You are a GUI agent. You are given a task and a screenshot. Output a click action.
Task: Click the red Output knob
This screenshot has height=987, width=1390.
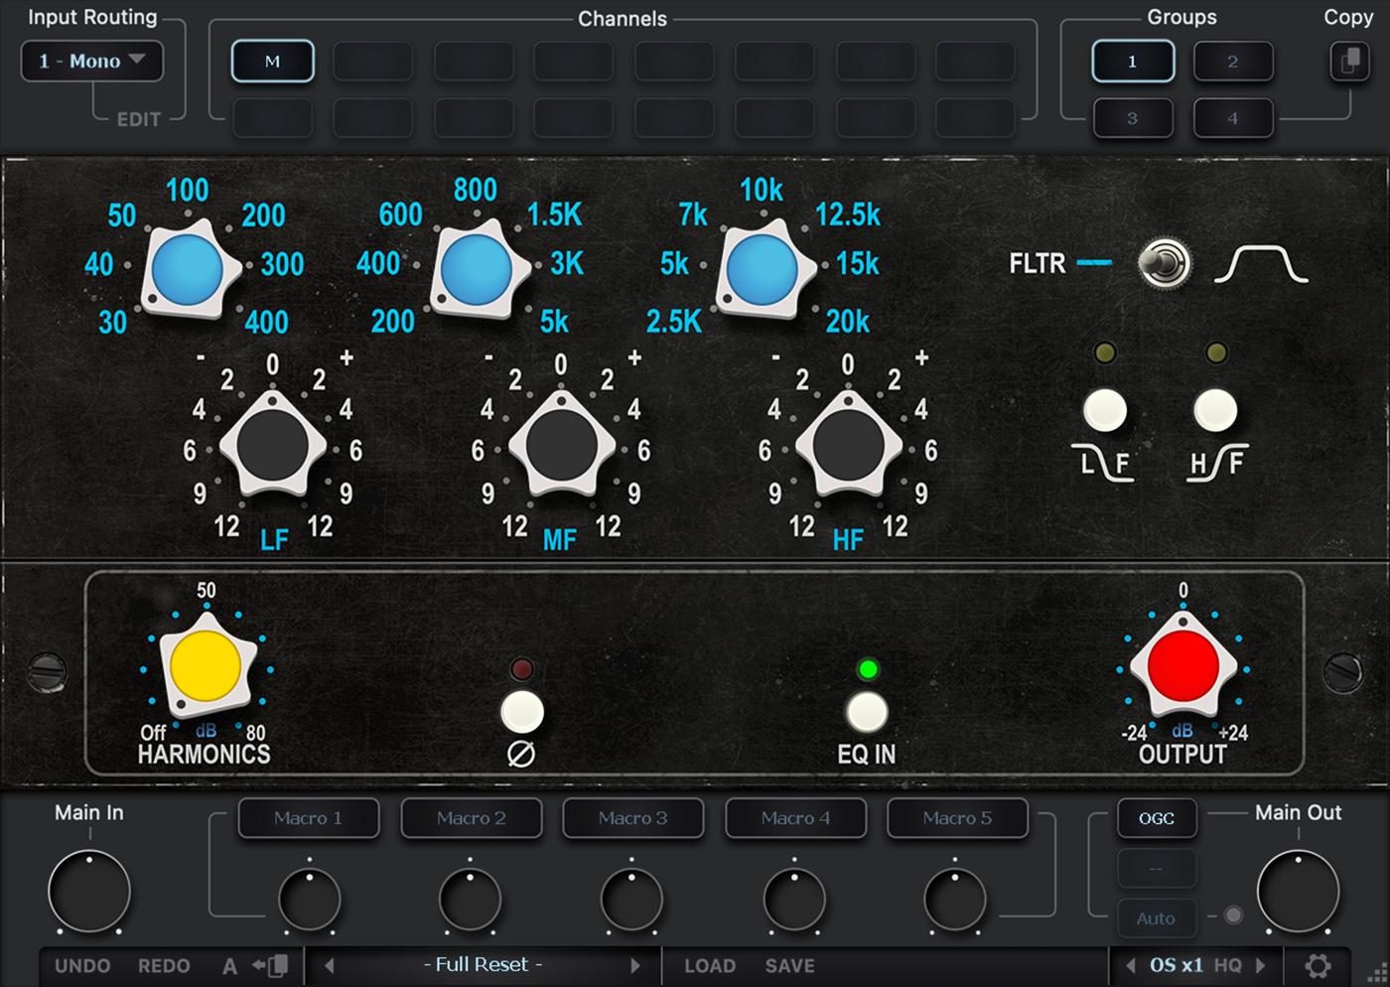click(1182, 666)
